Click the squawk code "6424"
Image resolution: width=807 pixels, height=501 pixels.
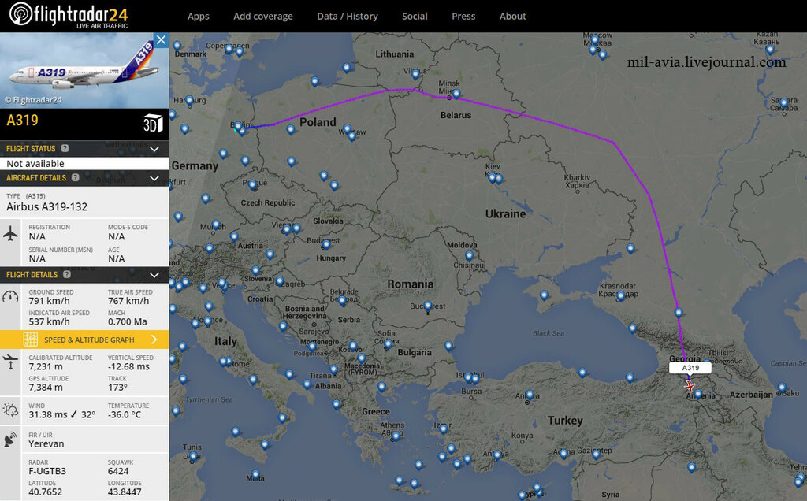[x=118, y=471]
